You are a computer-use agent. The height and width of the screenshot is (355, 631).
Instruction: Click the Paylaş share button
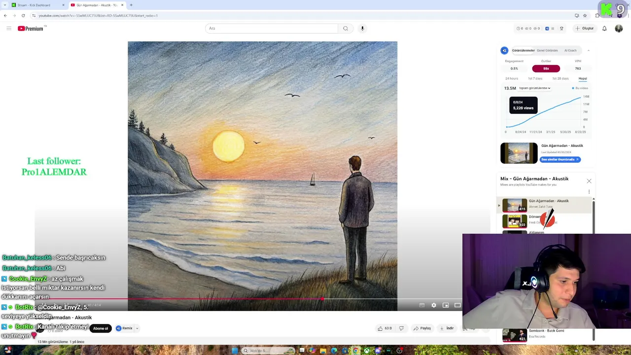pyautogui.click(x=422, y=328)
